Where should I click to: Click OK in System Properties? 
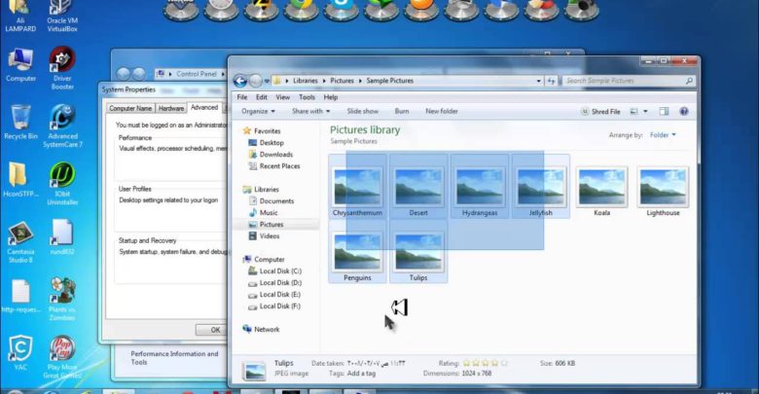tap(211, 330)
